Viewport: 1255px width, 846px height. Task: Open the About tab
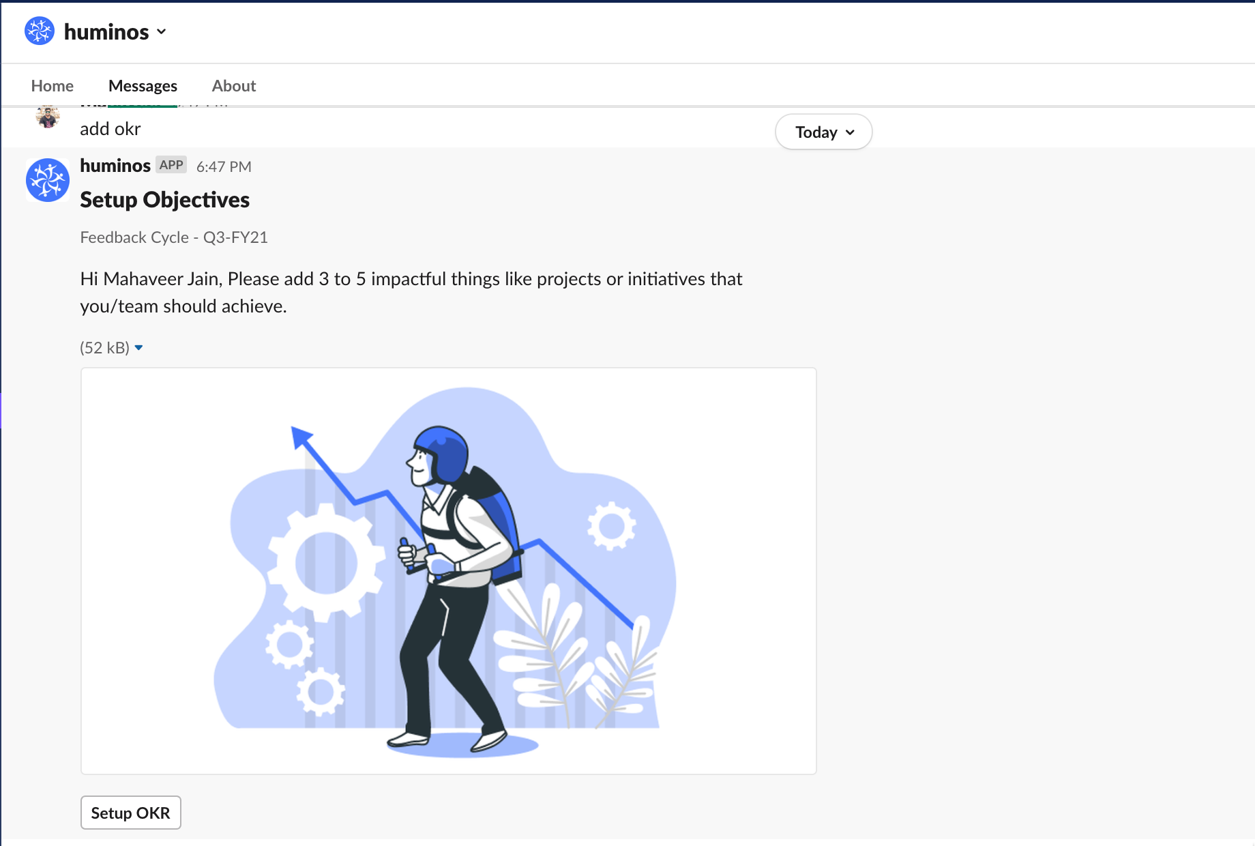(x=234, y=86)
